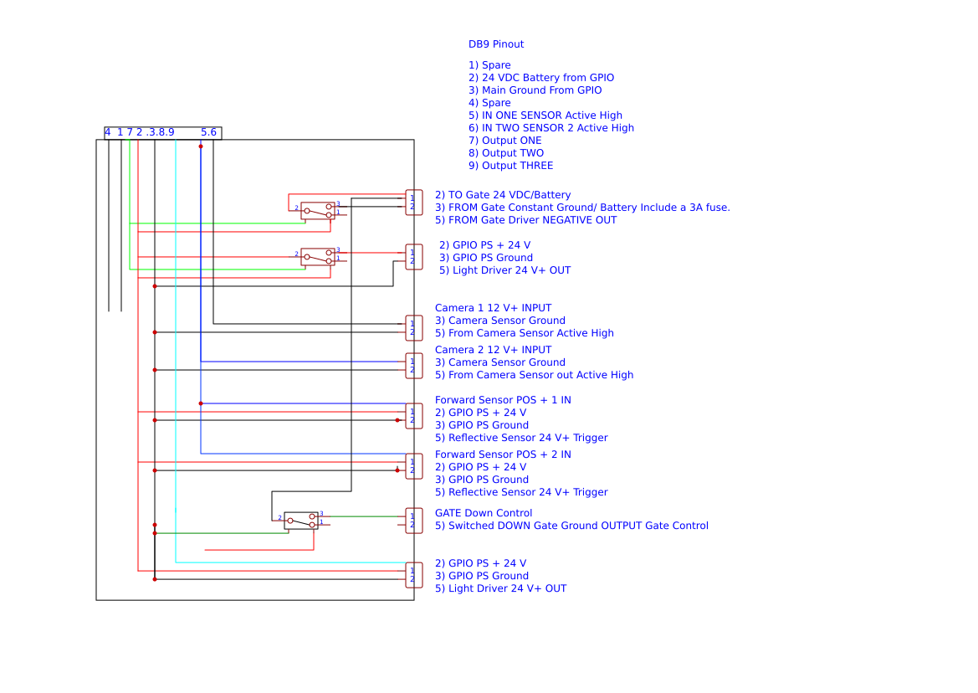The width and height of the screenshot is (978, 693).
Task: Click the Camera 1 connector symbol
Action: pyautogui.click(x=412, y=328)
